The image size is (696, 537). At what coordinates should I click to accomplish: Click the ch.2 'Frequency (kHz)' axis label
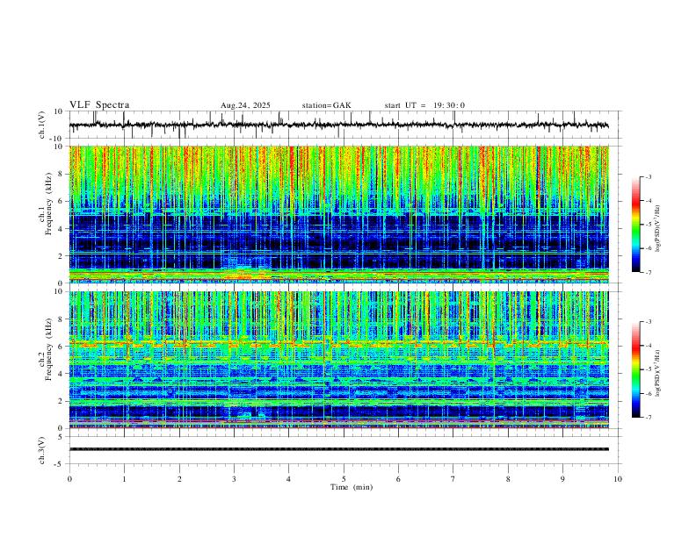(x=49, y=349)
